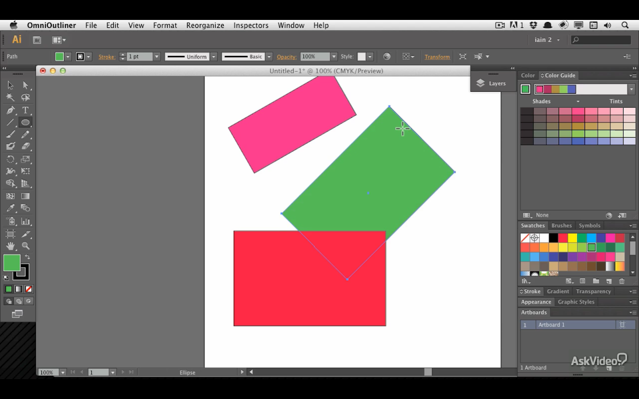Open the Basic brush definition dropdown
Image resolution: width=639 pixels, height=399 pixels.
pyautogui.click(x=269, y=57)
